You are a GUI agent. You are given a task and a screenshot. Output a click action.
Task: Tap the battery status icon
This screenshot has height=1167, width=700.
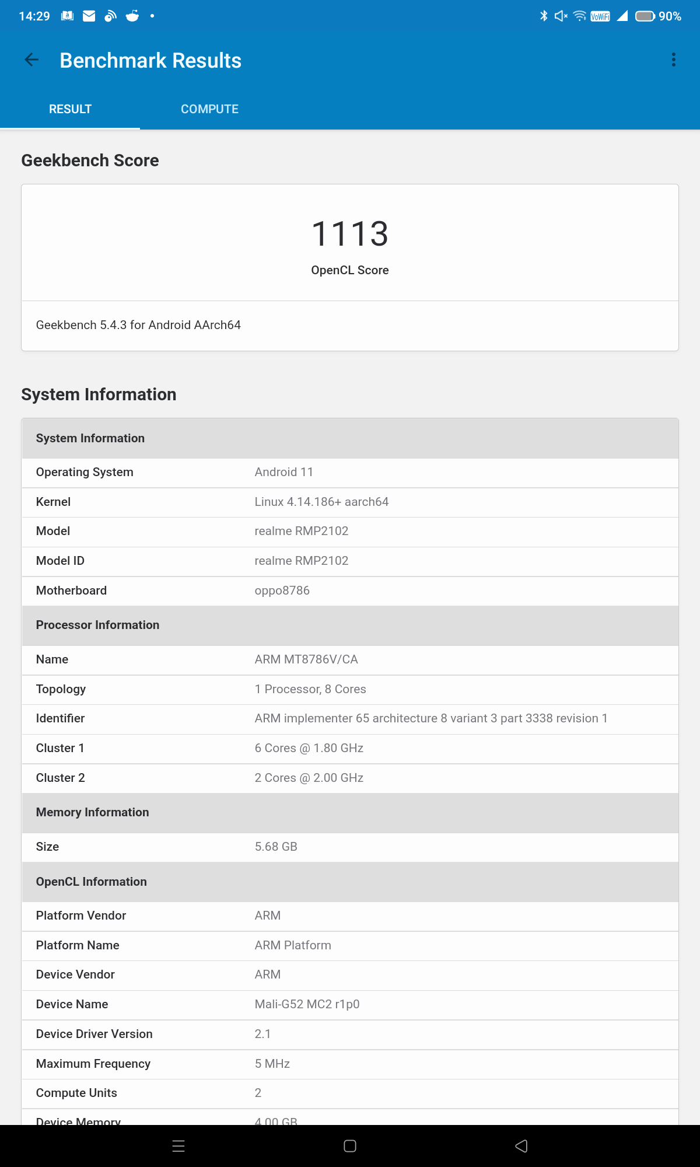coord(645,16)
